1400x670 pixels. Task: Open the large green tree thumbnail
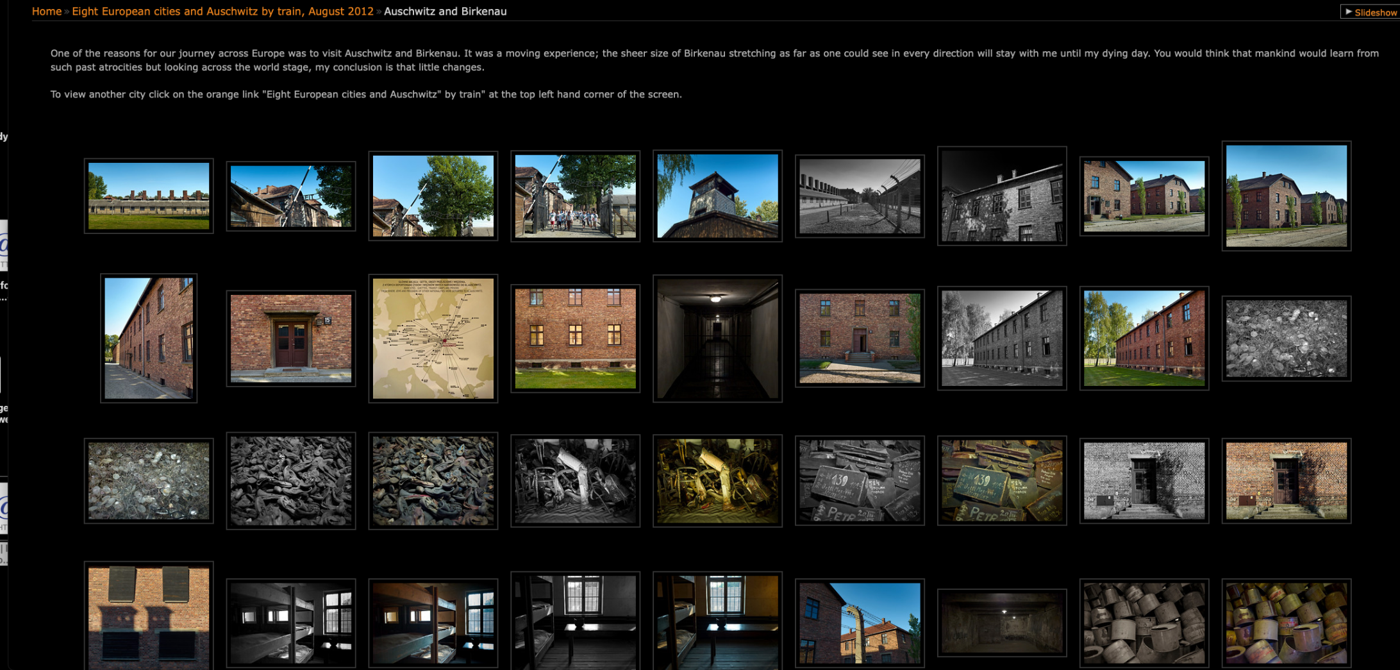(433, 196)
